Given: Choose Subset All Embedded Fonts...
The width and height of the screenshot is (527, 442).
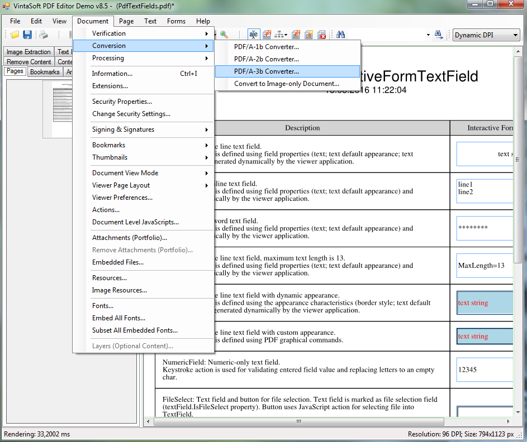Looking at the screenshot, I should pyautogui.click(x=143, y=330).
